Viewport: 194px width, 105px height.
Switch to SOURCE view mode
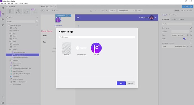click(190, 11)
